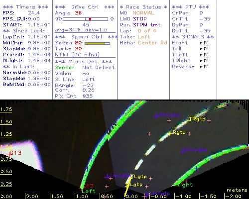Select the LRgtp yellow cross marker
The width and height of the screenshot is (249, 199).
pyautogui.click(x=170, y=133)
